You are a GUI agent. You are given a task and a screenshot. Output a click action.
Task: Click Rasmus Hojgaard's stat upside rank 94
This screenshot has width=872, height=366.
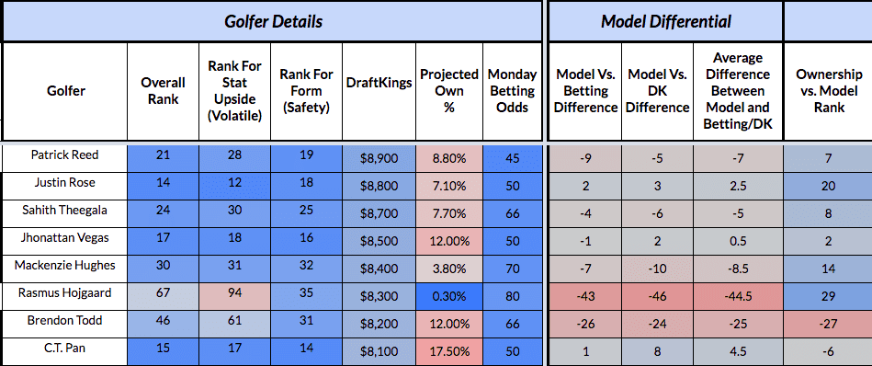coord(234,296)
